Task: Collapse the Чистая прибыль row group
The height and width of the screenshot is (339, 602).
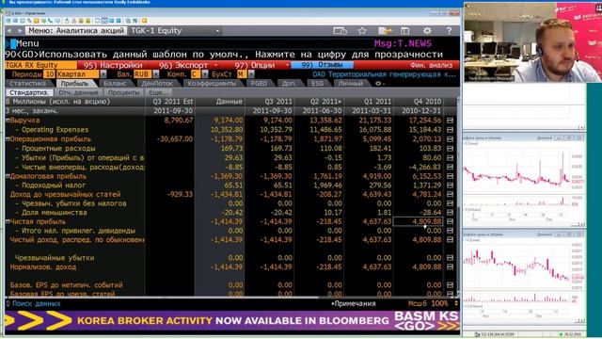Action: [8, 222]
